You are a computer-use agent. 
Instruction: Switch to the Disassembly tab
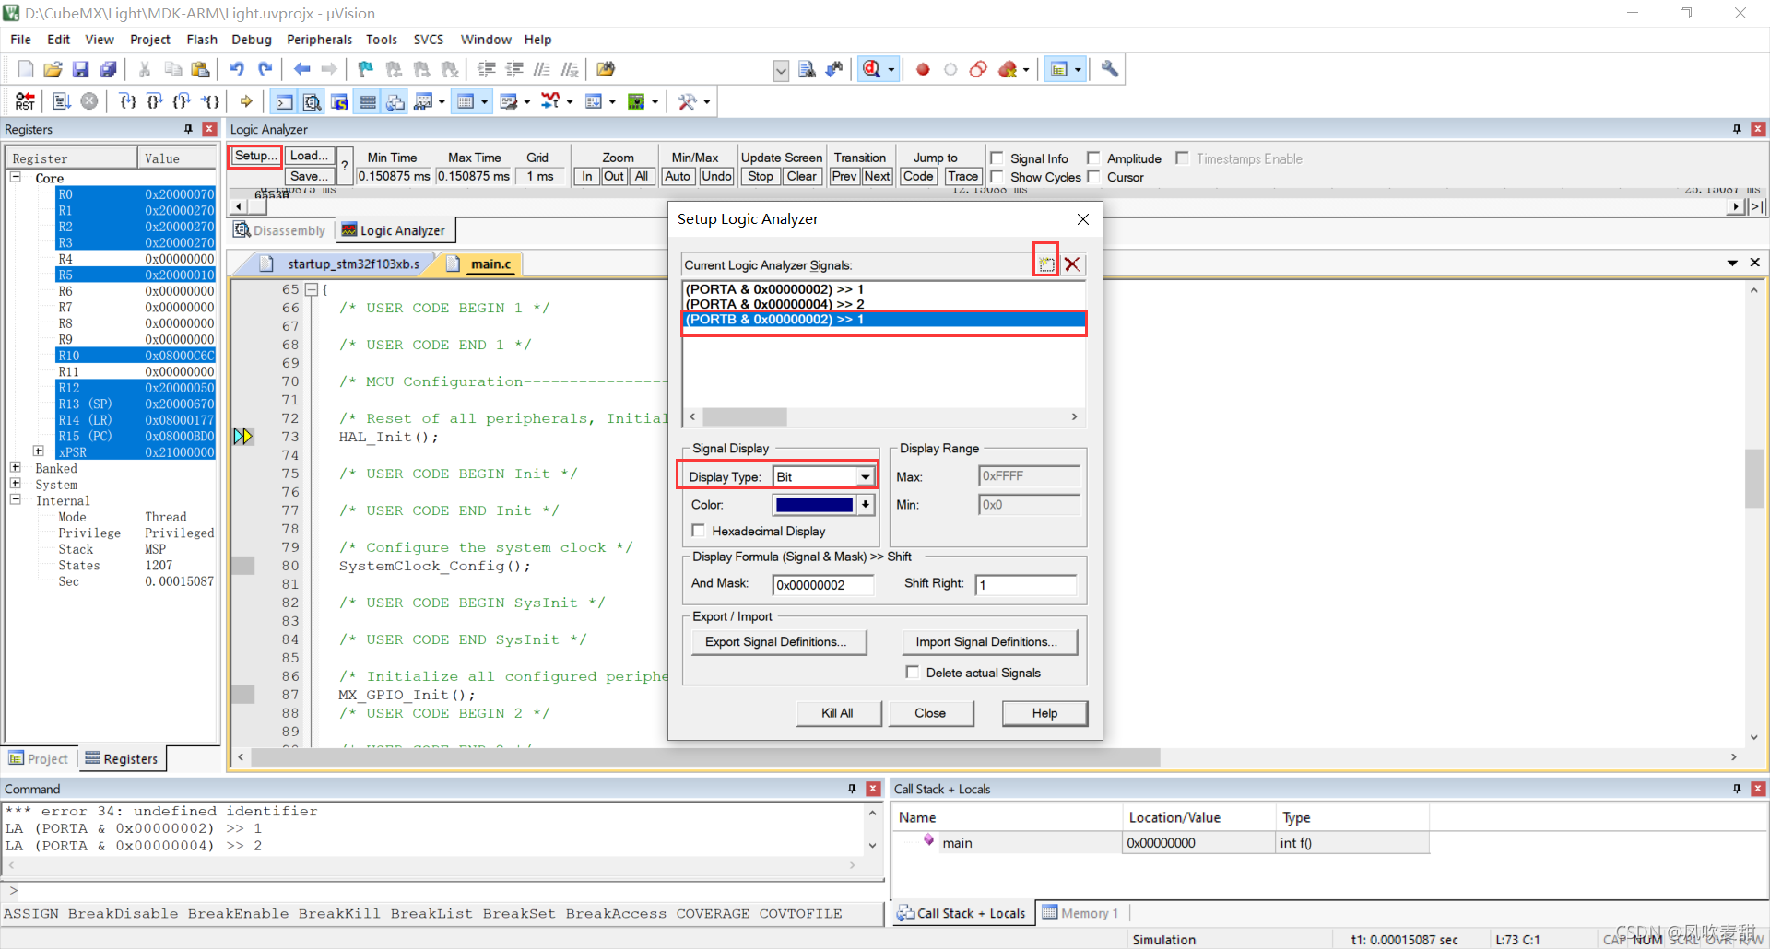click(280, 230)
